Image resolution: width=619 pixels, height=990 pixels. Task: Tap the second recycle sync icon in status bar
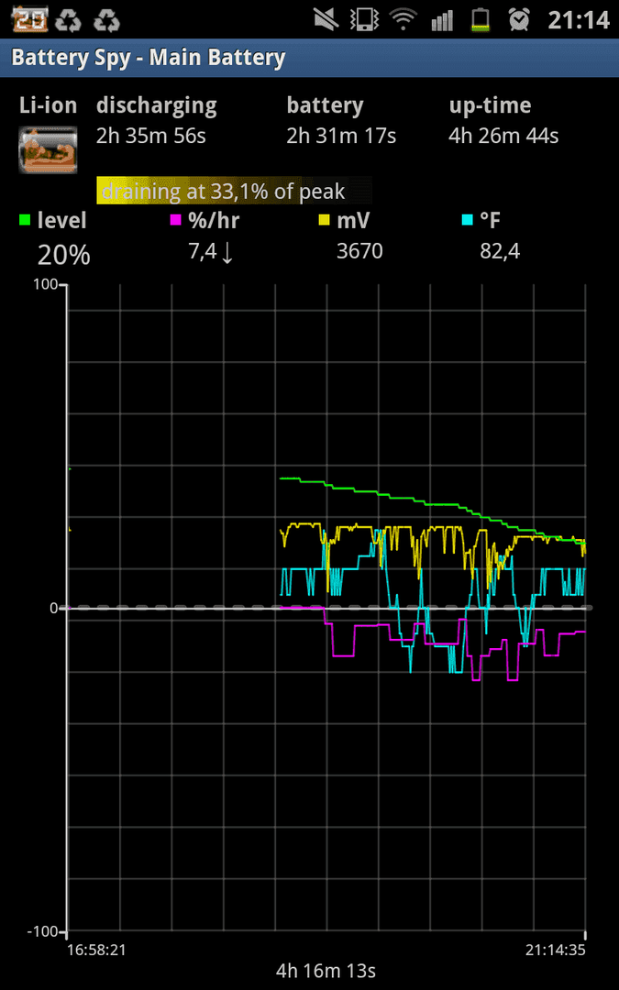click(106, 19)
